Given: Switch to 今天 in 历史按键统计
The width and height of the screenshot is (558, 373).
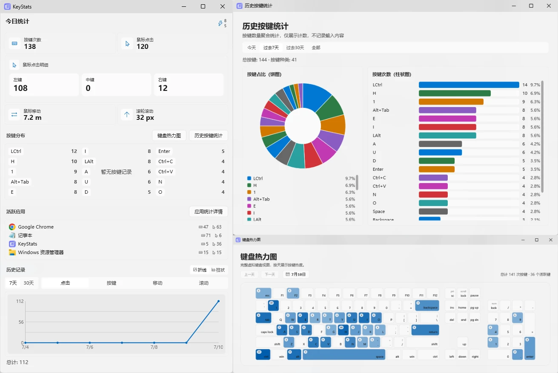Looking at the screenshot, I should click(252, 48).
